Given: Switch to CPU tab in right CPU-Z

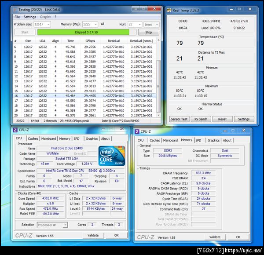Looking at the screenshot, I should [x=141, y=140].
